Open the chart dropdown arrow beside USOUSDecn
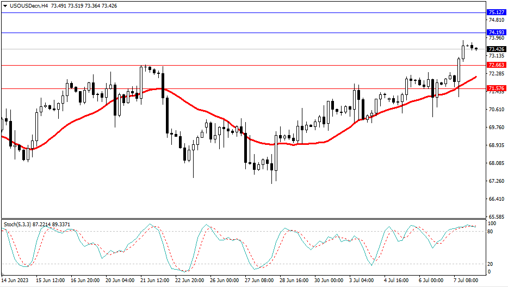 (x=5, y=5)
